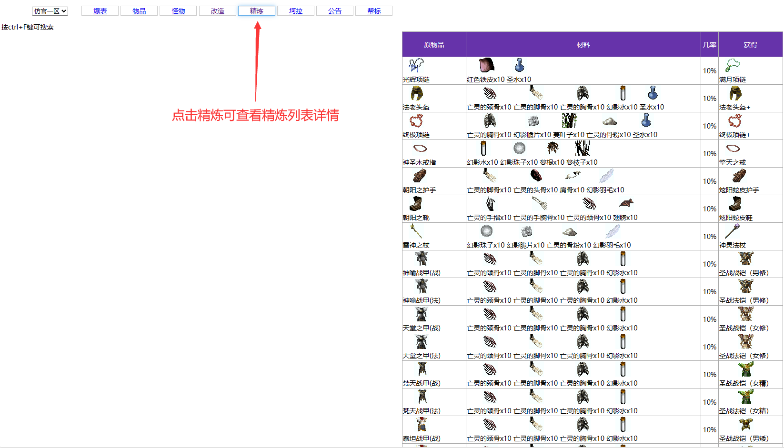The image size is (784, 448).
Task: Click the 神圣木戒指 ring icon
Action: pos(420,148)
